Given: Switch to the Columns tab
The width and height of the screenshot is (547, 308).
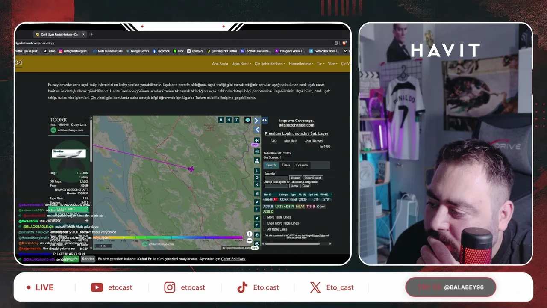Looking at the screenshot, I should pyautogui.click(x=302, y=165).
